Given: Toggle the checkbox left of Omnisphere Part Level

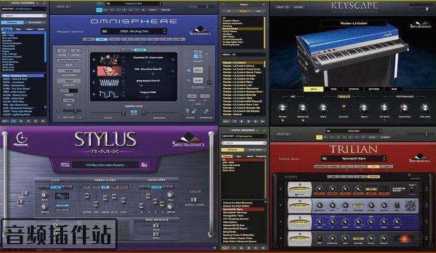Looking at the screenshot, I should coord(59,118).
